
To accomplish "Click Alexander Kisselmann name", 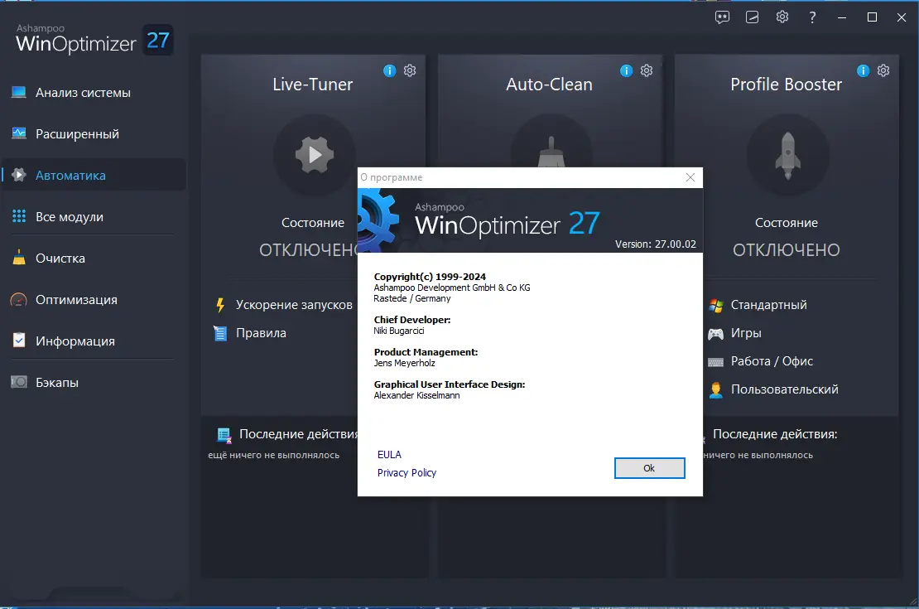I will (x=416, y=395).
